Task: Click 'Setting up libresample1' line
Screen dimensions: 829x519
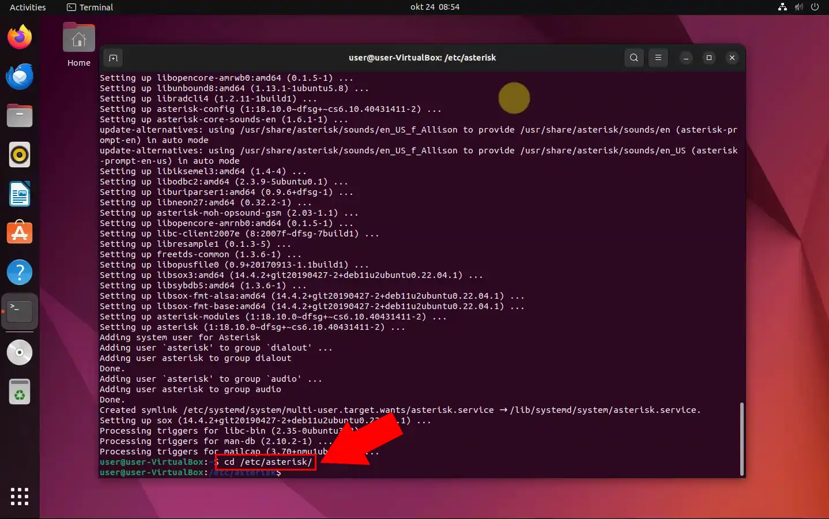Action: 195,244
